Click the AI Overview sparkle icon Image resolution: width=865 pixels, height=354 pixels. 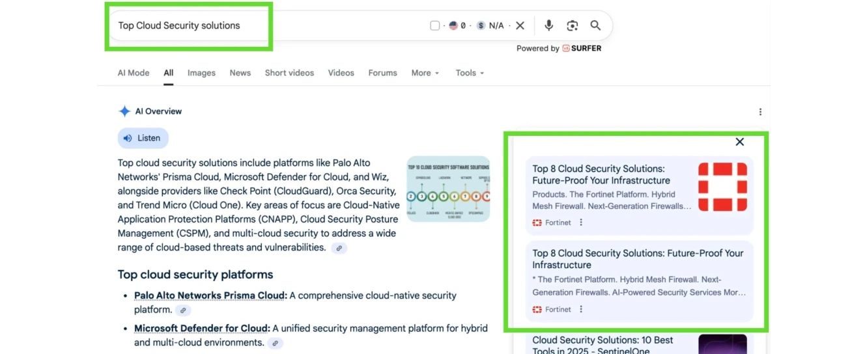124,111
